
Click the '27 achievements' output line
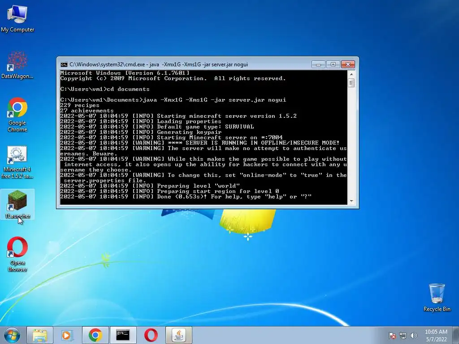coord(87,111)
